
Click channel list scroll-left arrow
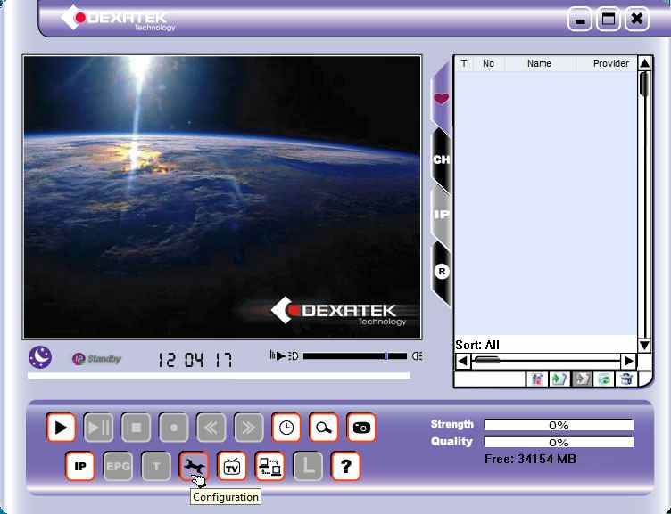coord(462,361)
